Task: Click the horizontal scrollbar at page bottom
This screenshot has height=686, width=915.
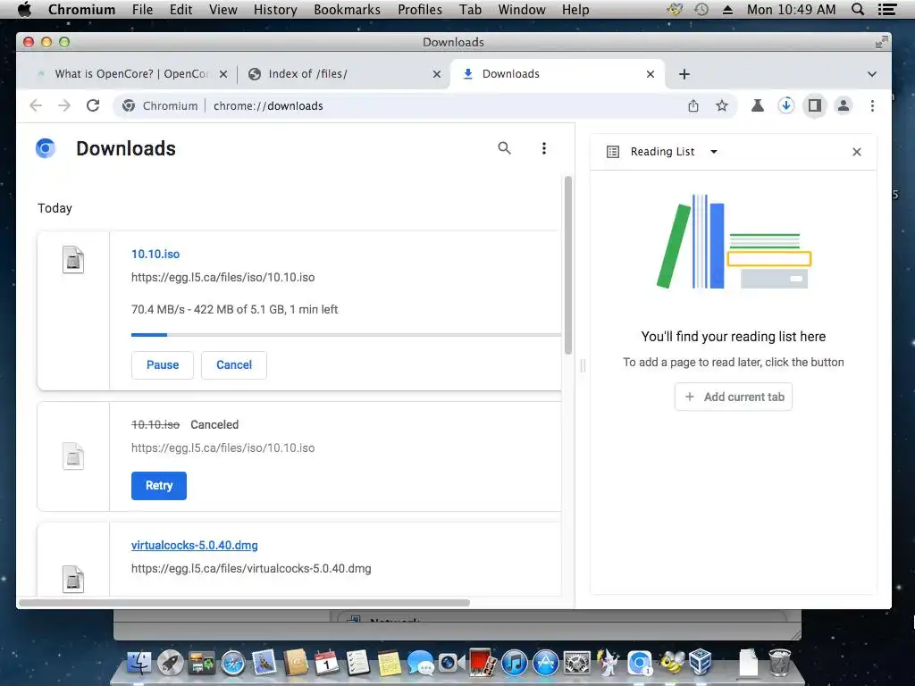Action: 244,603
